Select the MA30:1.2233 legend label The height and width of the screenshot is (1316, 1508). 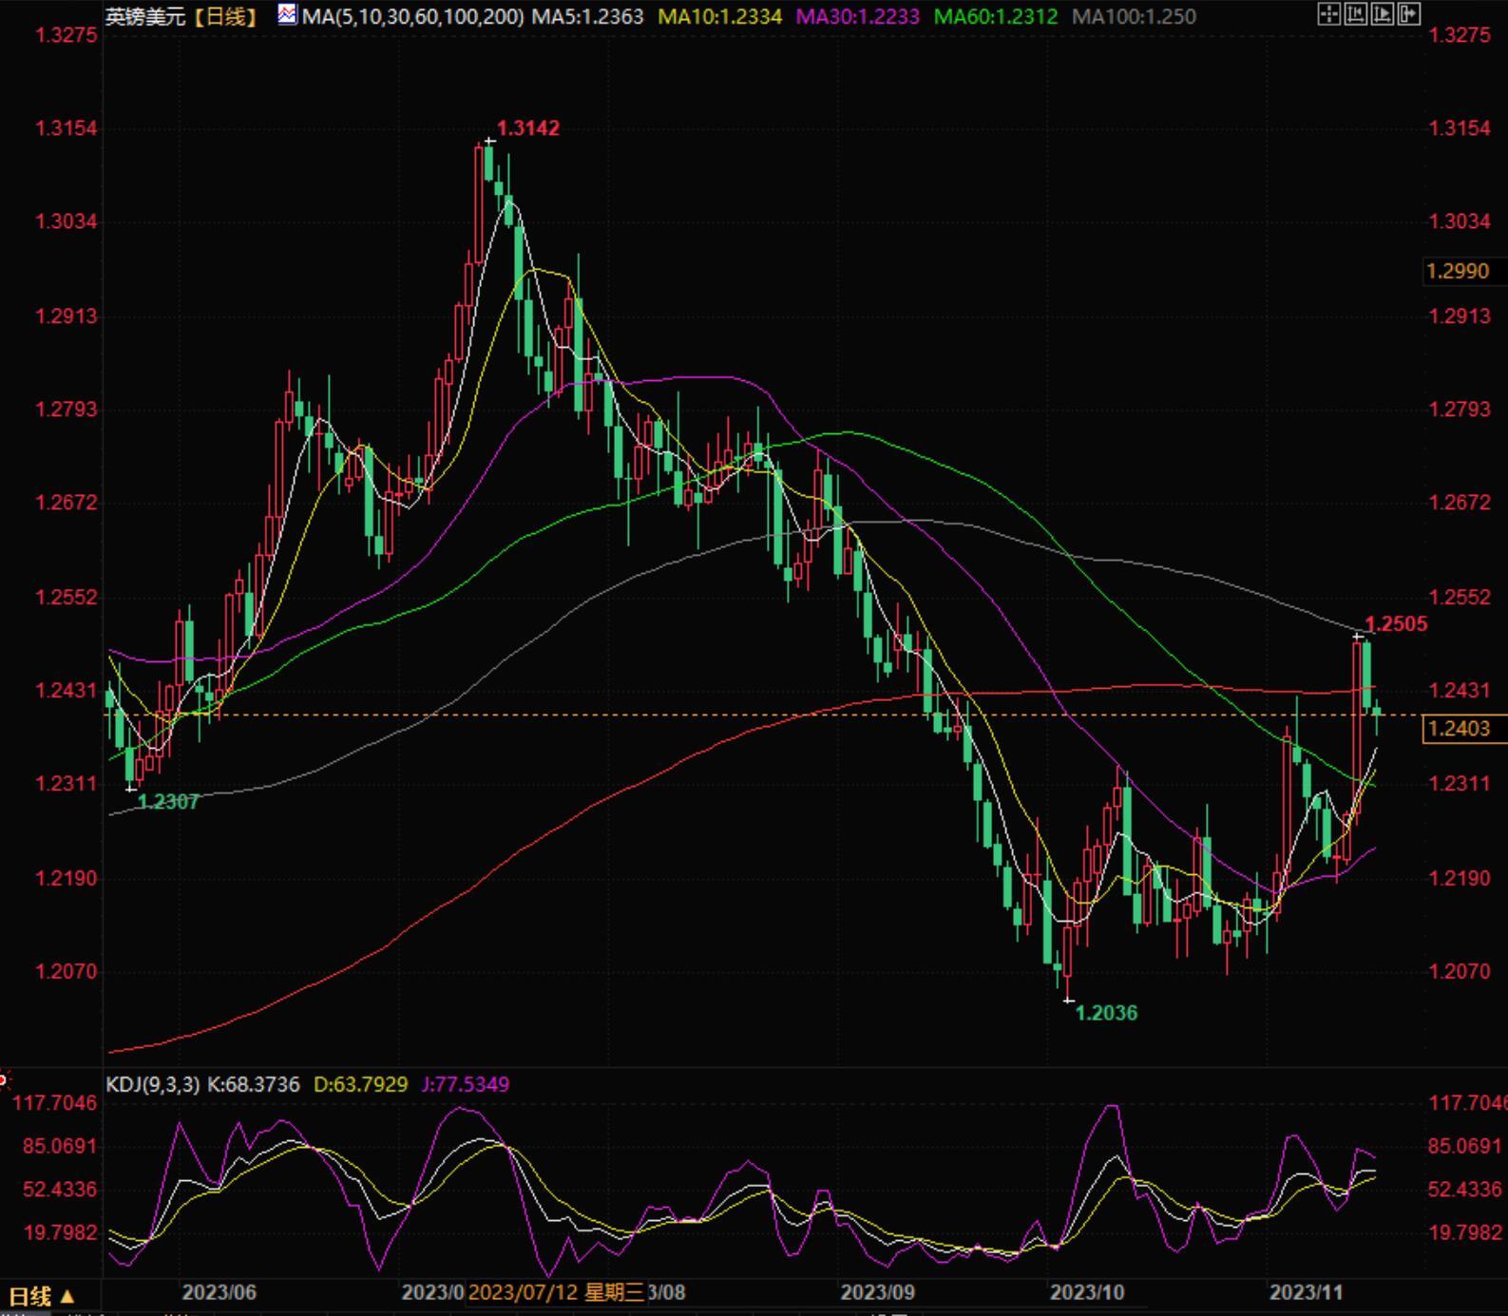click(x=857, y=16)
